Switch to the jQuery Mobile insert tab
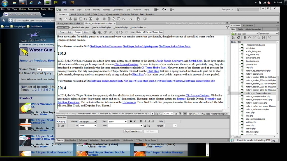The image size is (287, 161). [112, 15]
